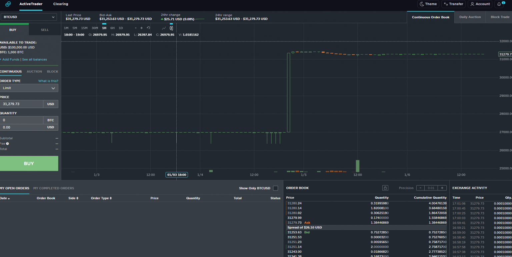
Task: Zoom in with the plus icon on chart toolbar
Action: (x=141, y=28)
